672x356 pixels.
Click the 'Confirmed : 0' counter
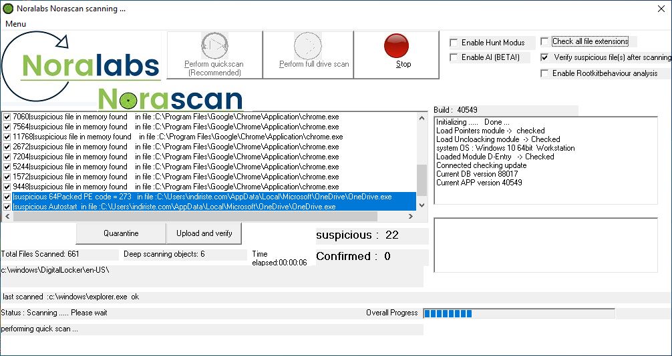coord(353,256)
